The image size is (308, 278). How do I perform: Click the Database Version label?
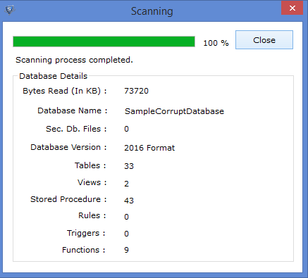68,147
